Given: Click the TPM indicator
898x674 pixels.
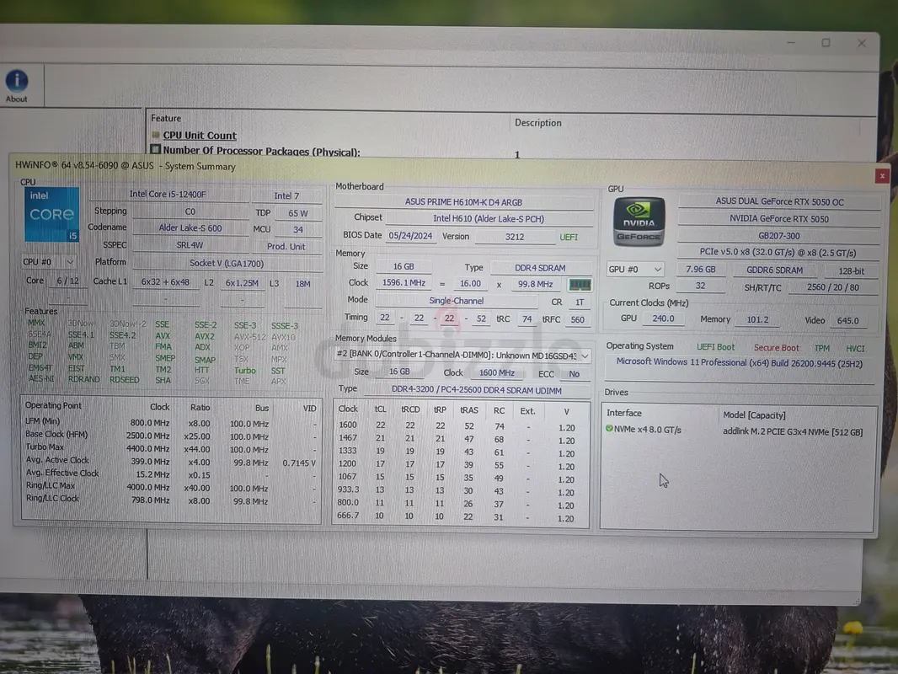Looking at the screenshot, I should 822,348.
